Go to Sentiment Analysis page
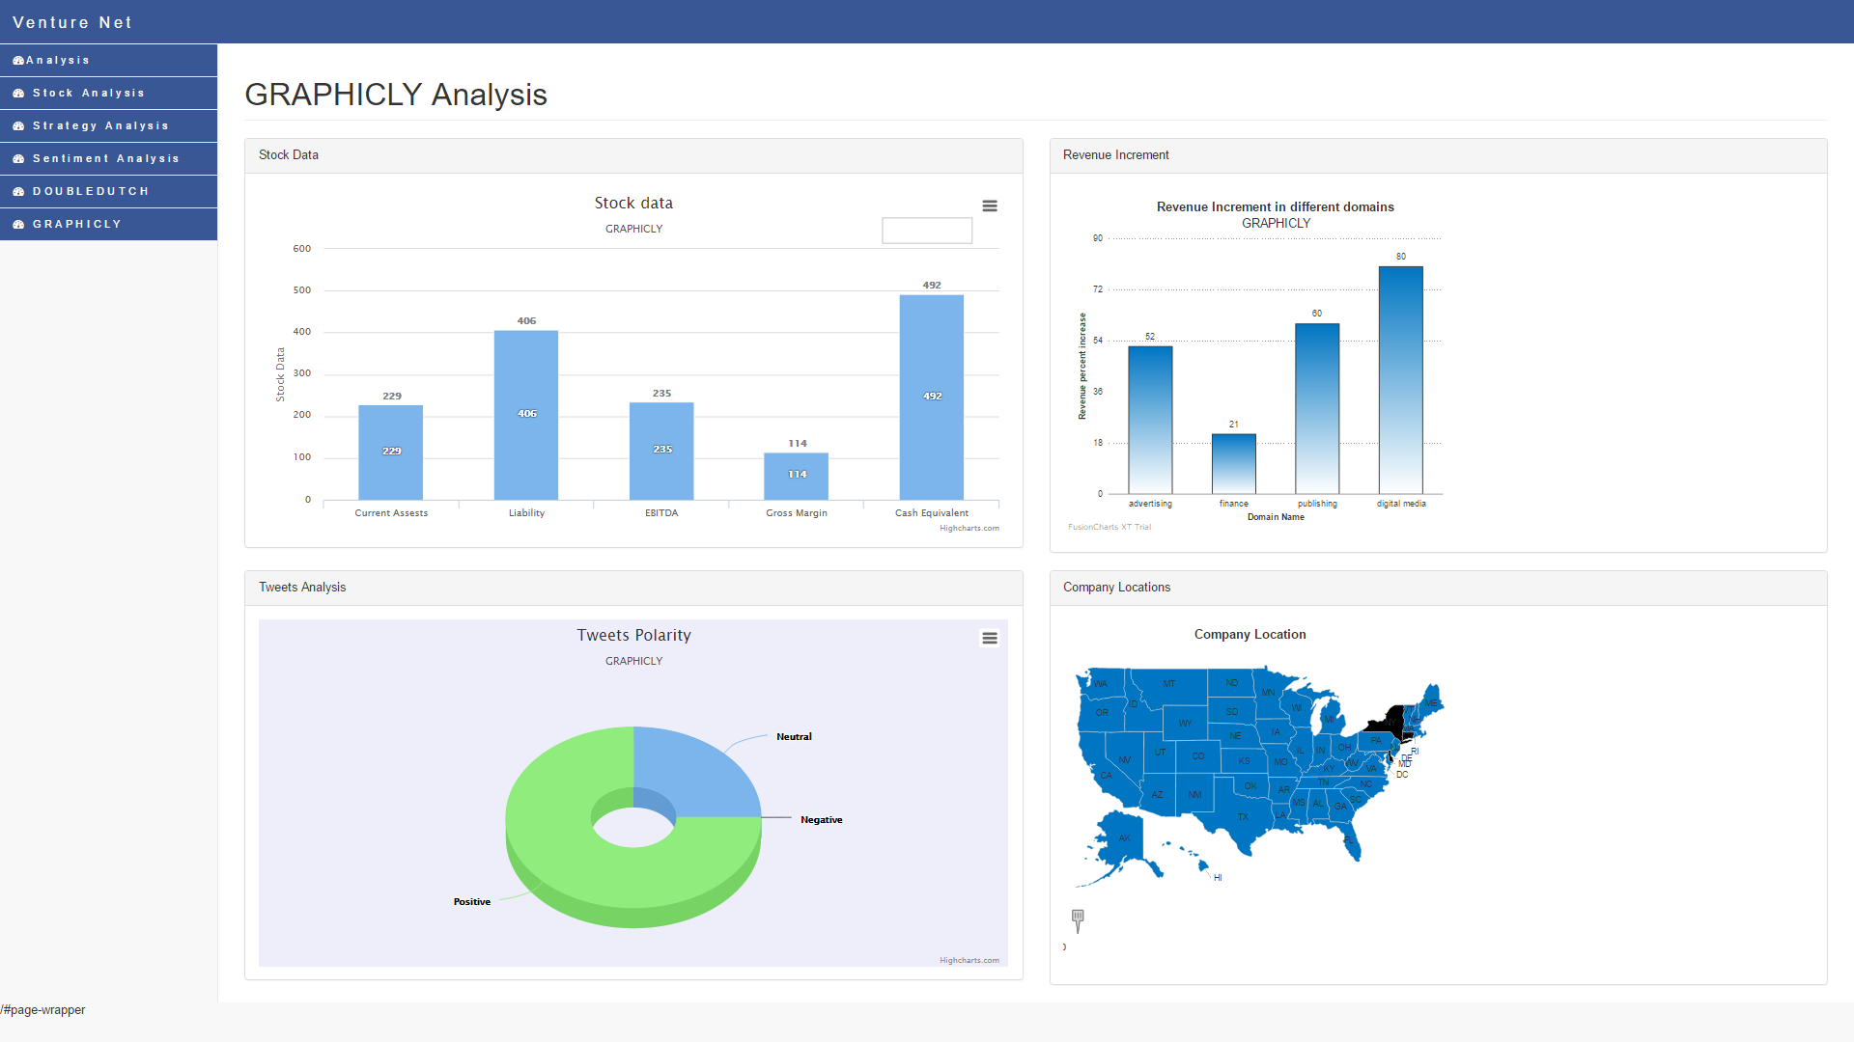This screenshot has width=1854, height=1042. 106,159
